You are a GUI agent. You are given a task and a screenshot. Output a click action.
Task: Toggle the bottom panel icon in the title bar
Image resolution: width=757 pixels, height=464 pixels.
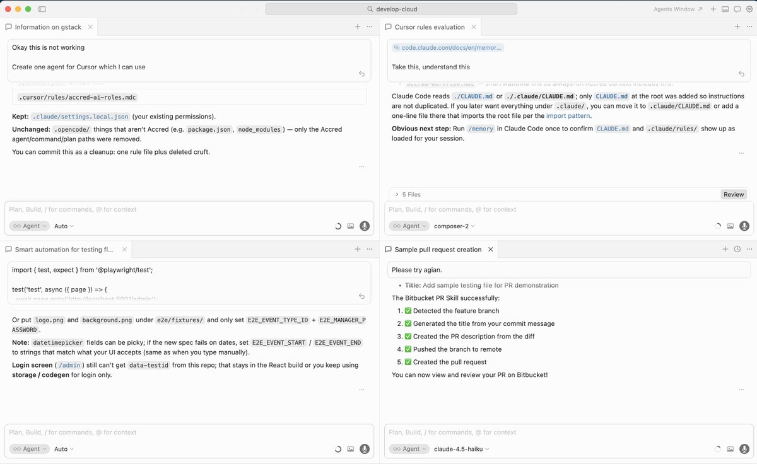tap(725, 9)
